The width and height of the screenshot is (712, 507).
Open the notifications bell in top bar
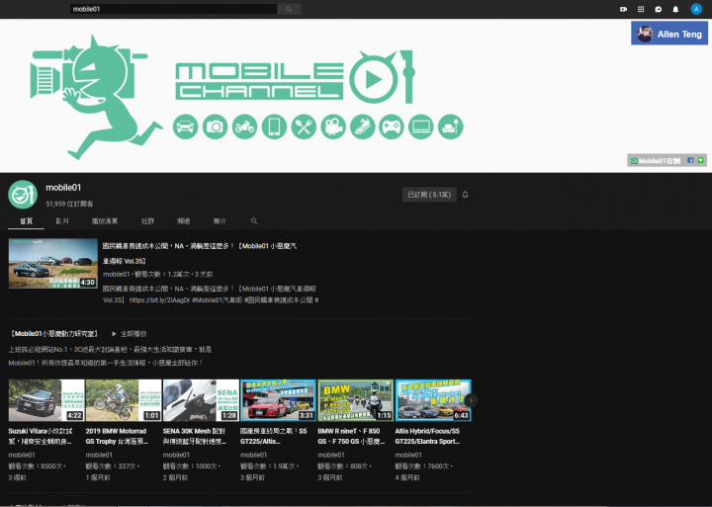(x=675, y=9)
